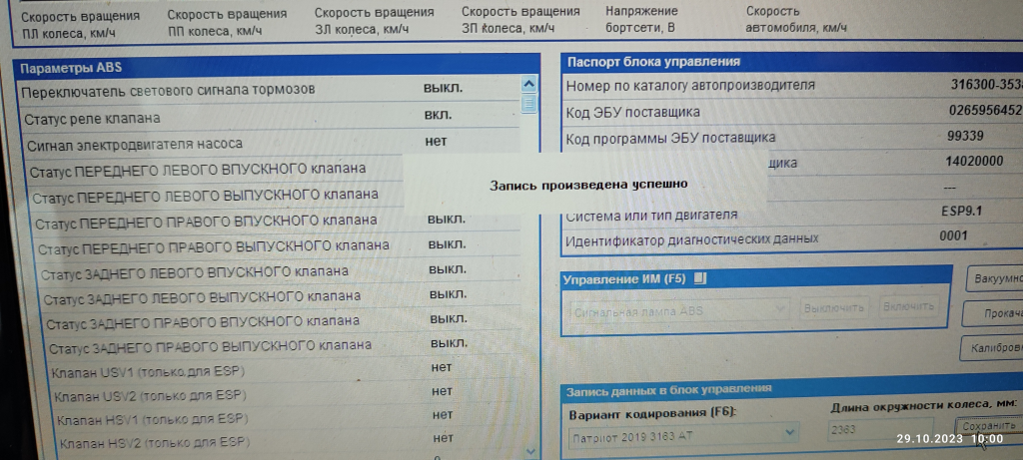Click the Калибровка button
1023x460 pixels.
992,349
